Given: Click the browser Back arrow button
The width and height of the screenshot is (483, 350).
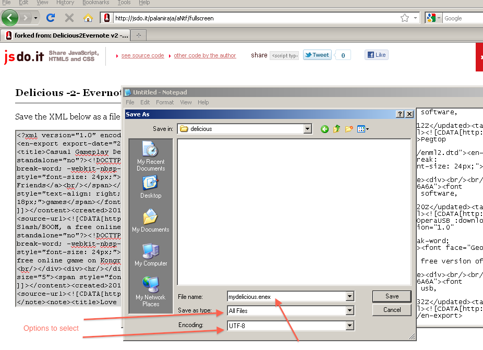Looking at the screenshot, I should 10,18.
